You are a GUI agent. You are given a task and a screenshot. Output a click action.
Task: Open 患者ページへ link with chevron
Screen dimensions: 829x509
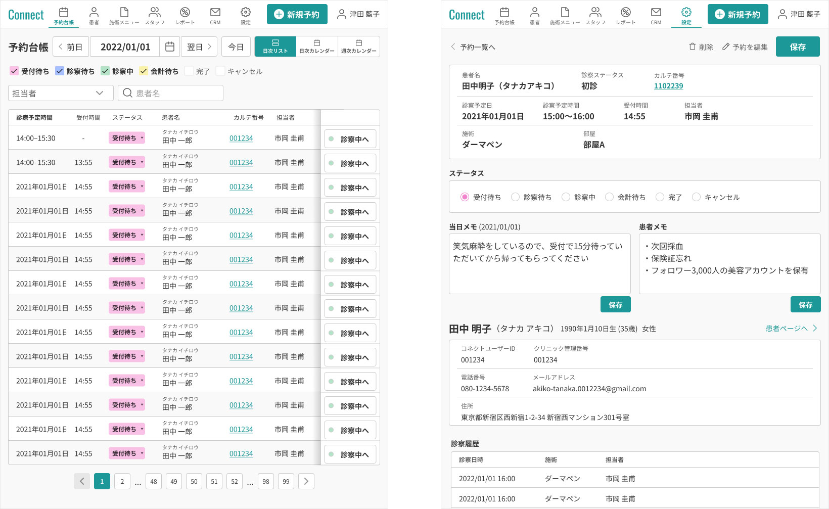pyautogui.click(x=792, y=329)
